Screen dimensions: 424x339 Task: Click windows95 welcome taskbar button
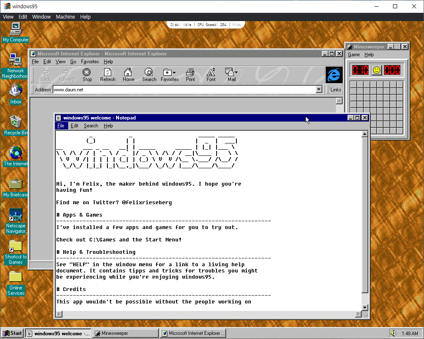[58, 333]
